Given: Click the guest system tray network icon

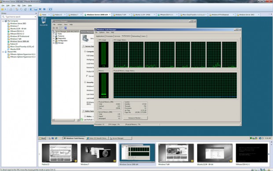Looking at the screenshot, I should click(260, 138).
